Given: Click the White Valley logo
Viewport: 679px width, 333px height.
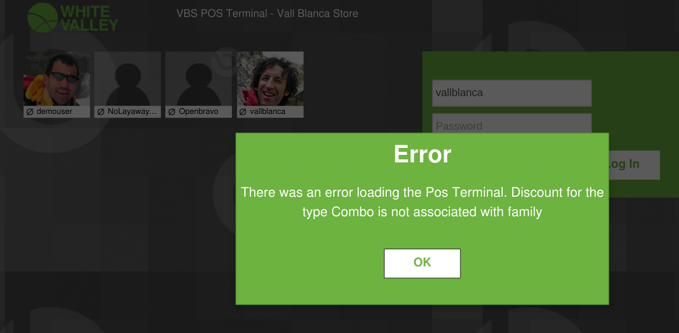Looking at the screenshot, I should click(73, 18).
